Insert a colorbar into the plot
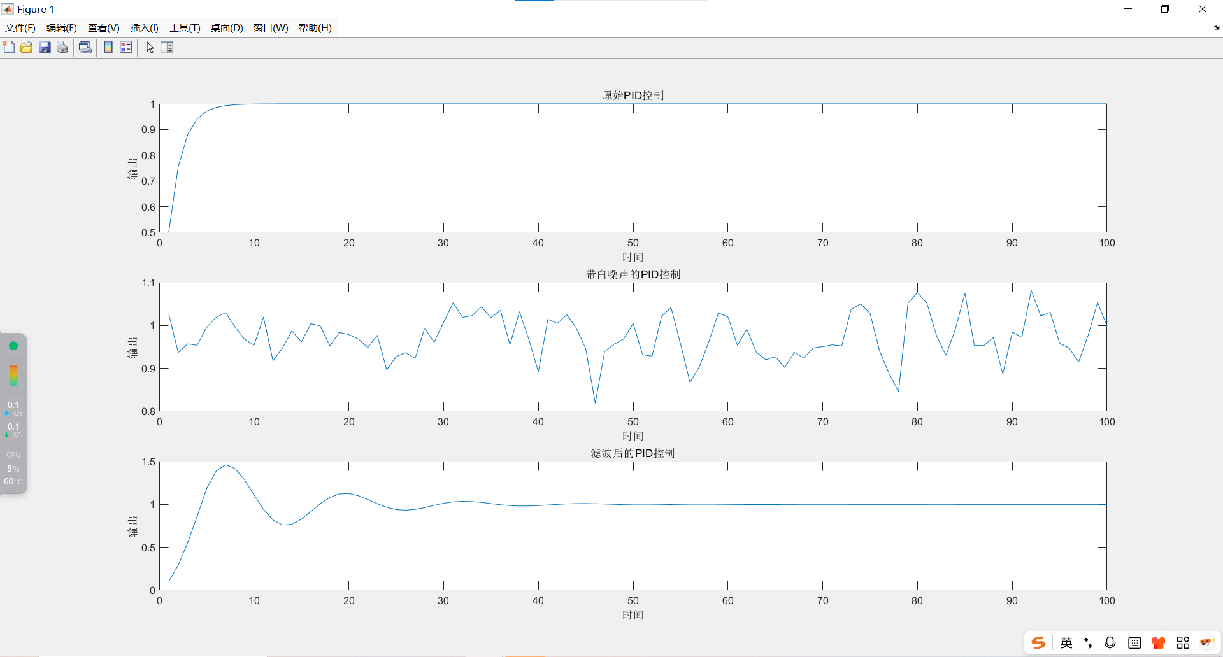The image size is (1223, 657). 108,47
